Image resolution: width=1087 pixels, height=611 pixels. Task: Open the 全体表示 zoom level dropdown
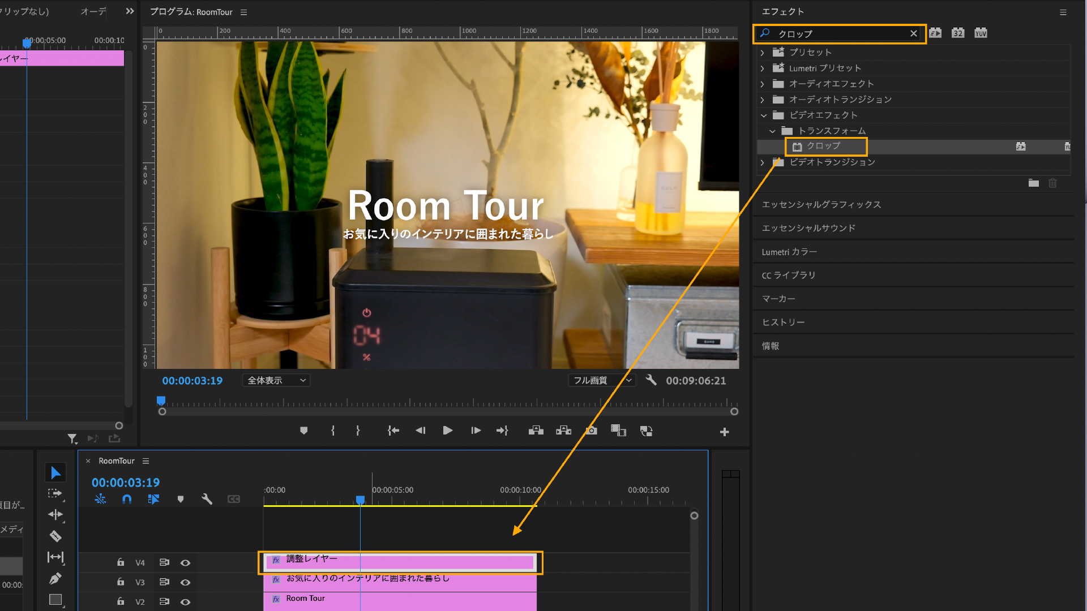[276, 380]
